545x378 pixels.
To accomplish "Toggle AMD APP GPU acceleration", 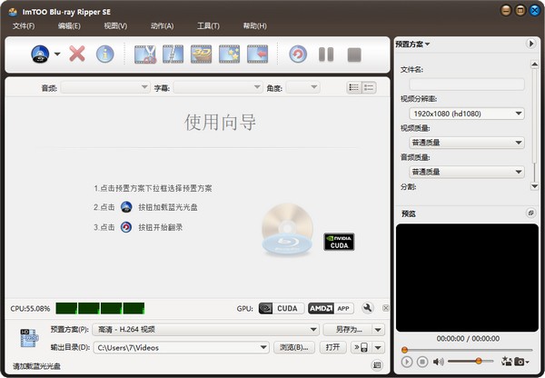I will pos(331,309).
